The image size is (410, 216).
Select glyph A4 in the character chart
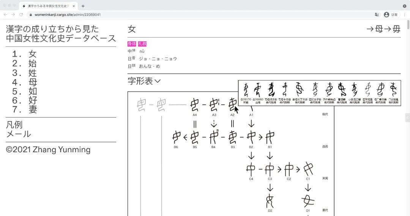pyautogui.click(x=194, y=105)
